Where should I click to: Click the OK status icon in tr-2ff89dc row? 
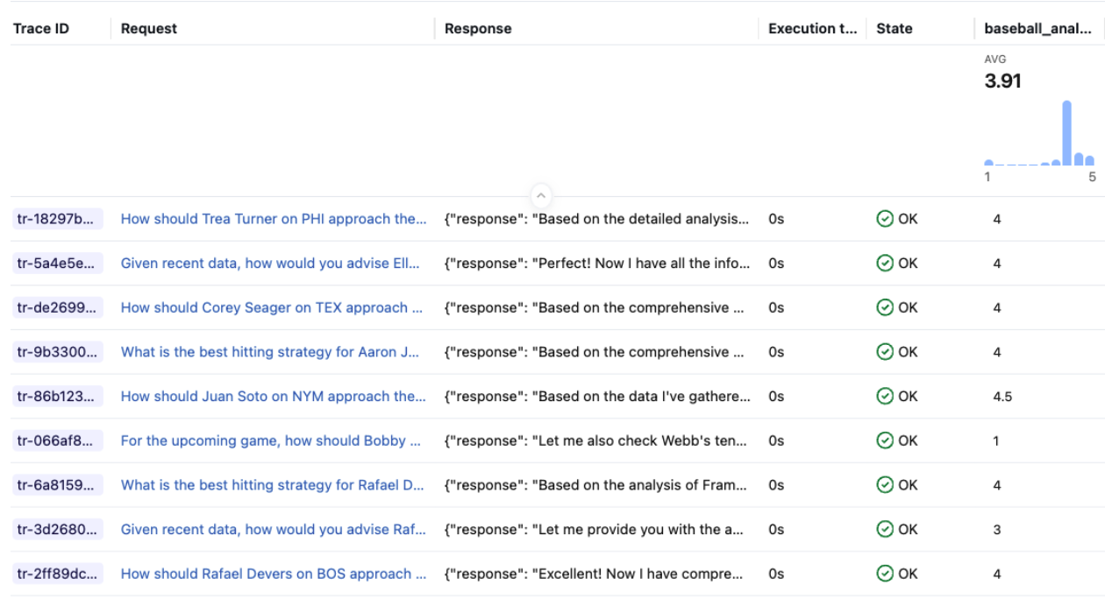(x=885, y=574)
